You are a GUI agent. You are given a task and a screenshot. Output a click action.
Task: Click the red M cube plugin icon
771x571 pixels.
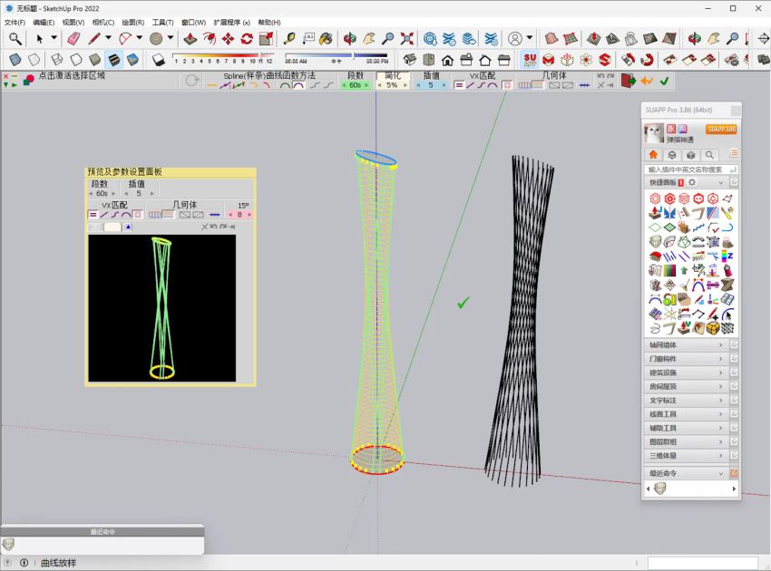(548, 60)
